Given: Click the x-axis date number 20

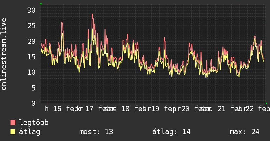Looking at the screenshot, I should tap(185, 109).
